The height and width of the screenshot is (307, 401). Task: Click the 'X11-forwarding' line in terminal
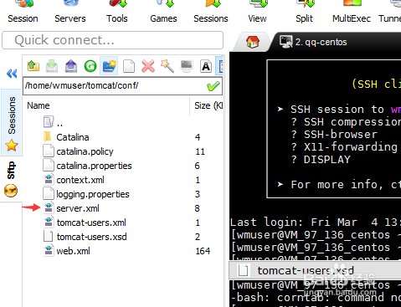(344, 147)
